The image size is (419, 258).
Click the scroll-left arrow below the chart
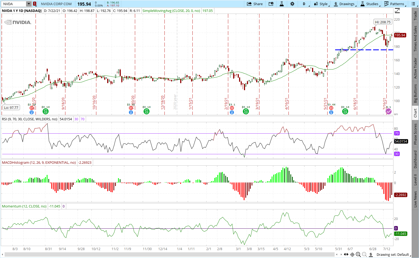(337, 254)
